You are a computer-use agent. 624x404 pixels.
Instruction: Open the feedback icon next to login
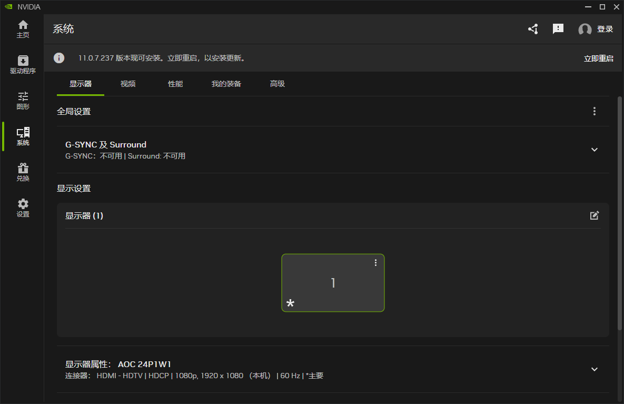[x=558, y=29]
